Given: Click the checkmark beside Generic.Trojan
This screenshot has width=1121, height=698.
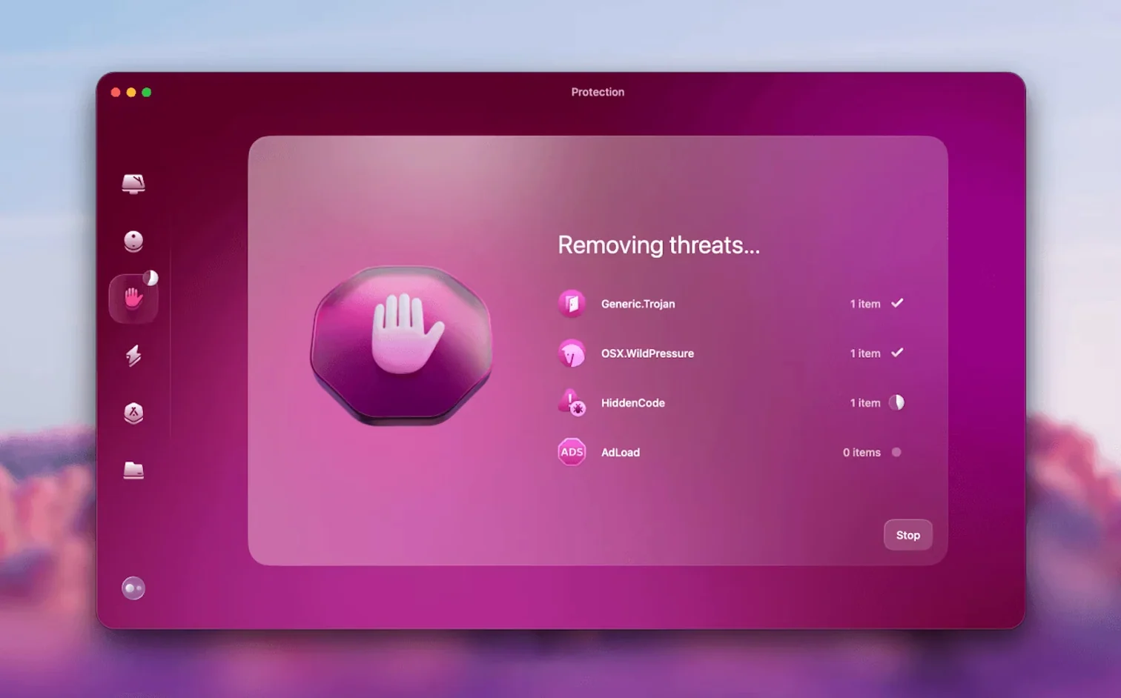Looking at the screenshot, I should point(897,303).
